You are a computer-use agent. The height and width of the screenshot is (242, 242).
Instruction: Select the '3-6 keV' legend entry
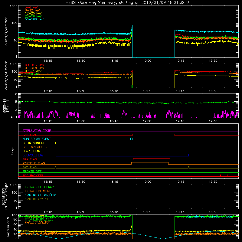pos(31,7)
